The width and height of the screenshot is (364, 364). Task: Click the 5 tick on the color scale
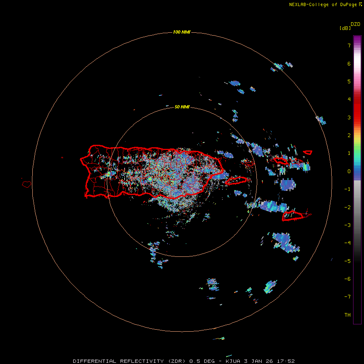coord(349,81)
